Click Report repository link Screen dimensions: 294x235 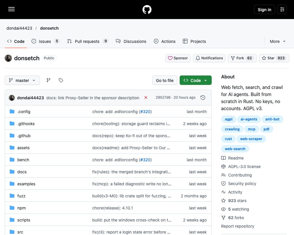238,226
